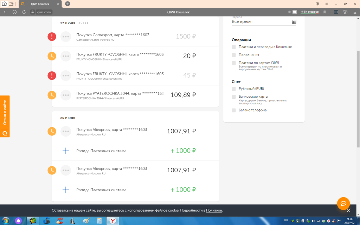
Task: Open new tab with plus button
Action: [x=67, y=4]
